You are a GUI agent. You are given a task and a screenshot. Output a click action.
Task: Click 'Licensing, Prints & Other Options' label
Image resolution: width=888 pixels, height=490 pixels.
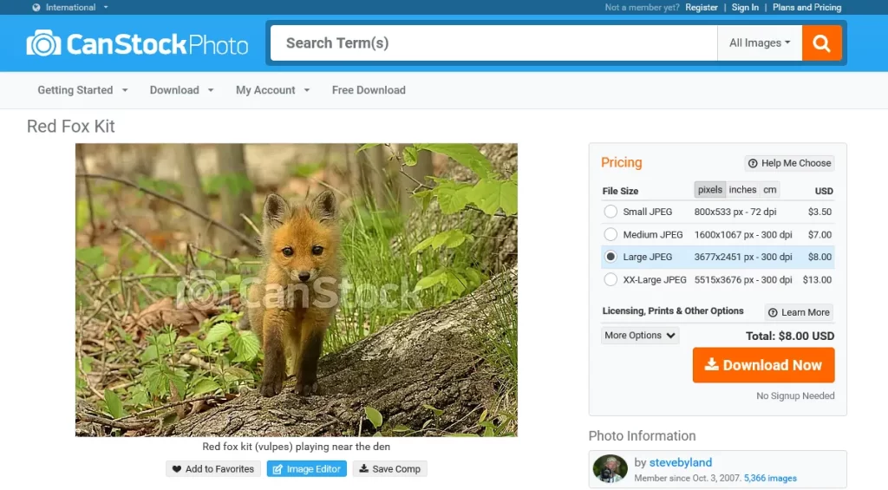pos(673,311)
